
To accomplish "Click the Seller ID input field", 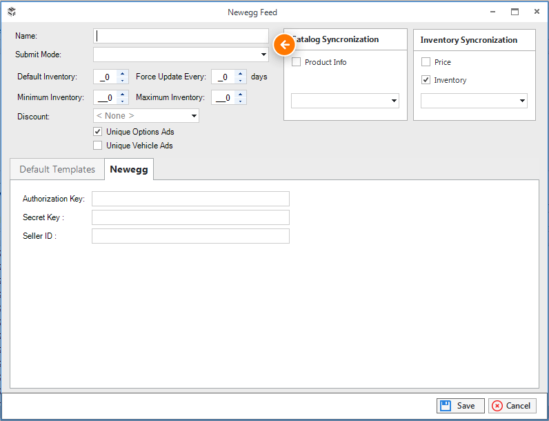I will pyautogui.click(x=190, y=236).
